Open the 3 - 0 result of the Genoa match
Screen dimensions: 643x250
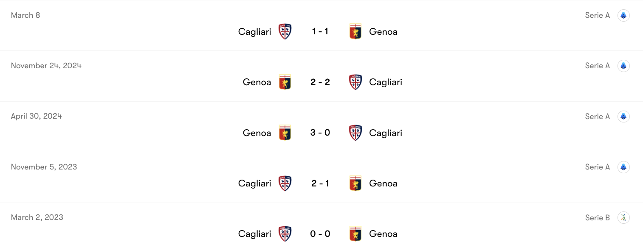(320, 132)
